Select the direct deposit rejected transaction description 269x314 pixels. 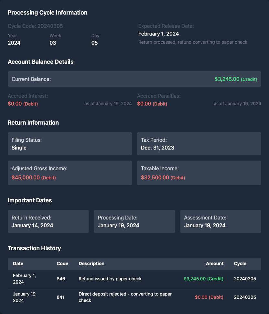pyautogui.click(x=125, y=297)
